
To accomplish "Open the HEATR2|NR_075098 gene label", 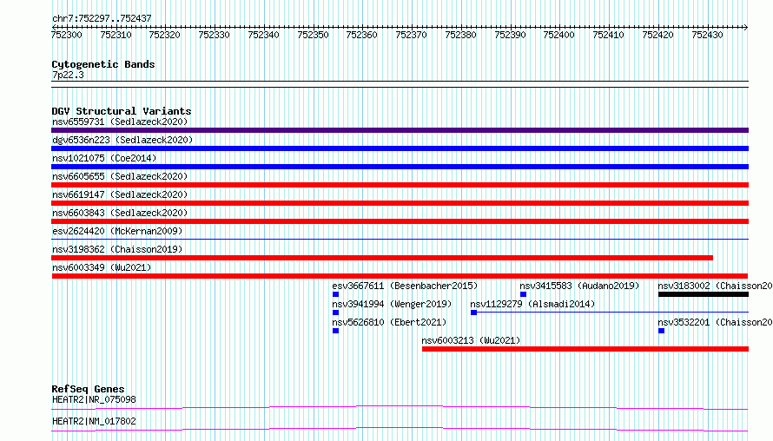I will pos(94,399).
